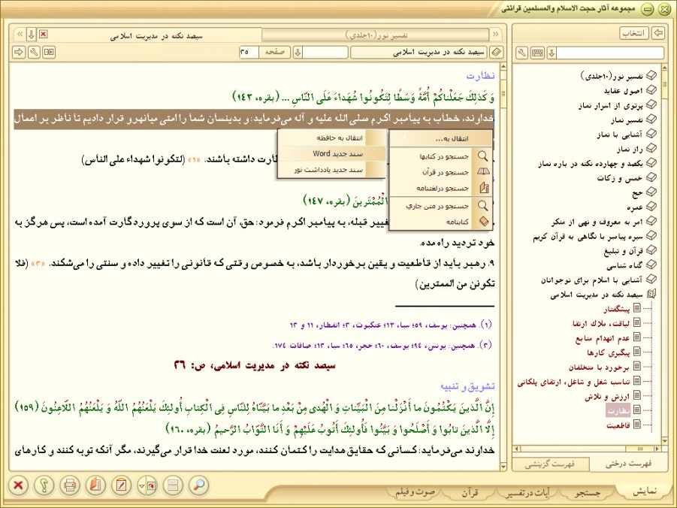Click the red X close-tab icon

pos(43,34)
